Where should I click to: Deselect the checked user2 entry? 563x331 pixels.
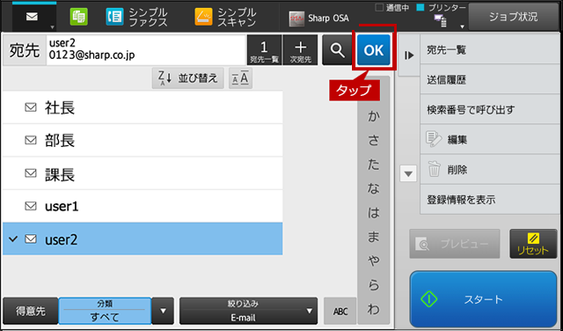click(x=143, y=239)
